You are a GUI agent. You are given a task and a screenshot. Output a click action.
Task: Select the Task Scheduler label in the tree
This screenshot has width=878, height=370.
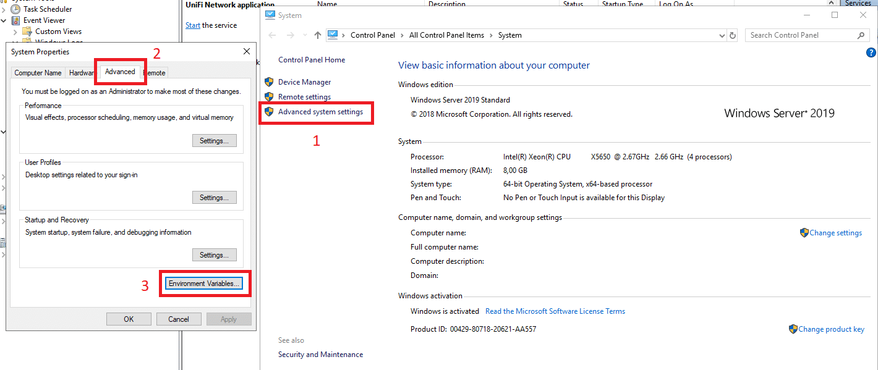[48, 9]
